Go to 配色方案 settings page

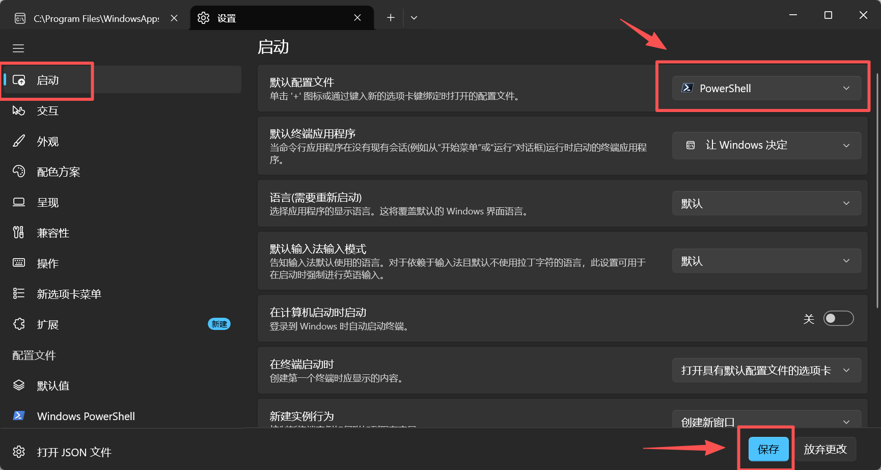122,172
